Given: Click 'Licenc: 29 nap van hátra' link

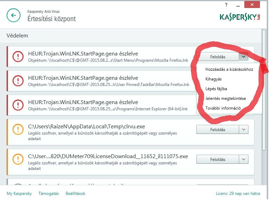Looking at the screenshot, I should pos(238,194).
